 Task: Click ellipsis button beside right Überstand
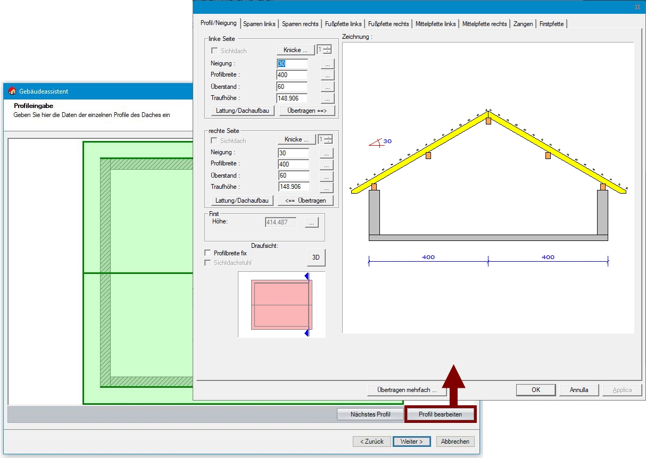click(327, 176)
